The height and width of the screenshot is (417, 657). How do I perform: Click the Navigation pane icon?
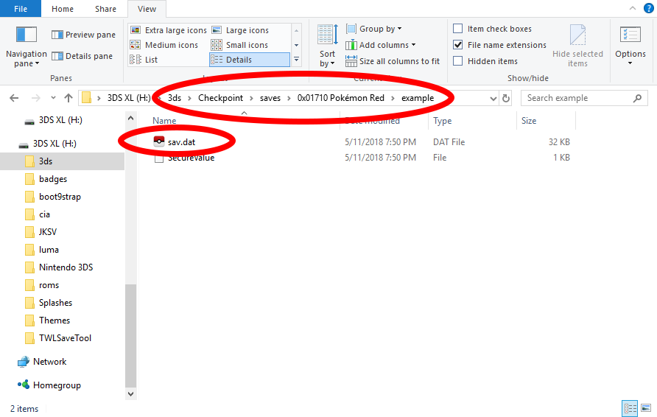26,35
